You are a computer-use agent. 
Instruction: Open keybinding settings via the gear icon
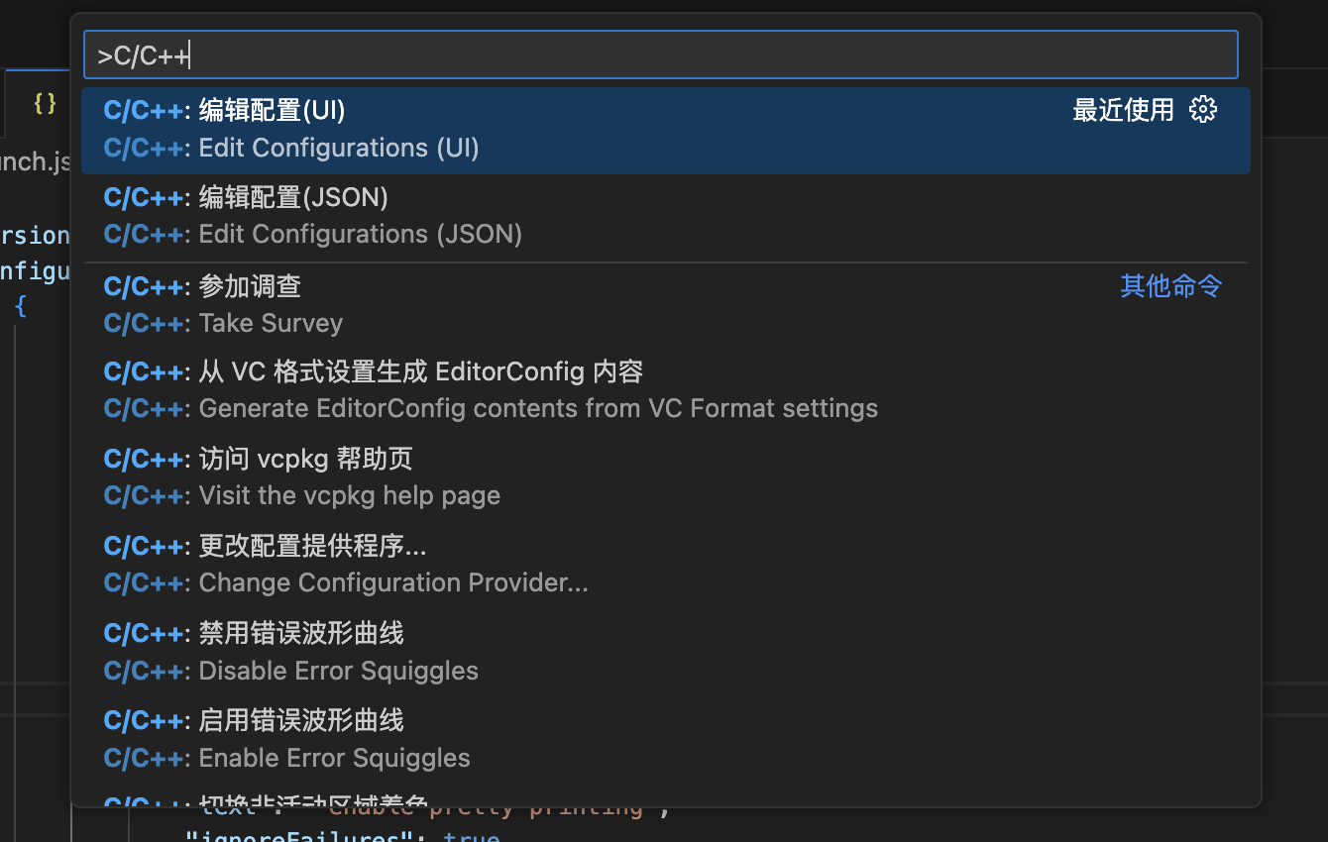tap(1202, 109)
